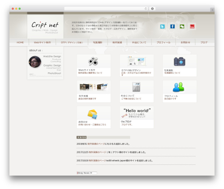Click the 料金について card title
The image size is (224, 189).
tap(128, 96)
